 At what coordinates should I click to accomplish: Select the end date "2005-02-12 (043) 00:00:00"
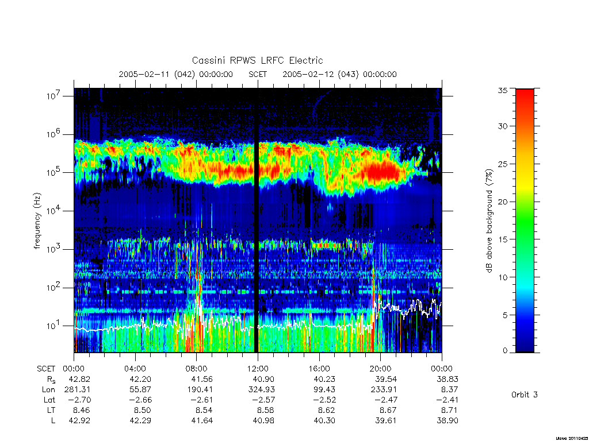[x=339, y=74]
